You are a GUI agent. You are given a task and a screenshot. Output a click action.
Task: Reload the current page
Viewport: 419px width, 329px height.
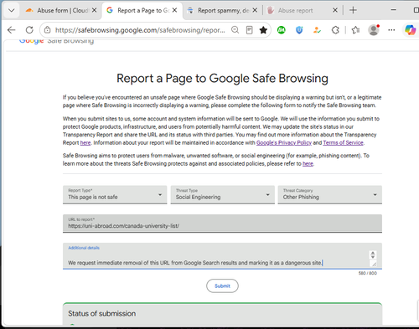[x=29, y=30]
